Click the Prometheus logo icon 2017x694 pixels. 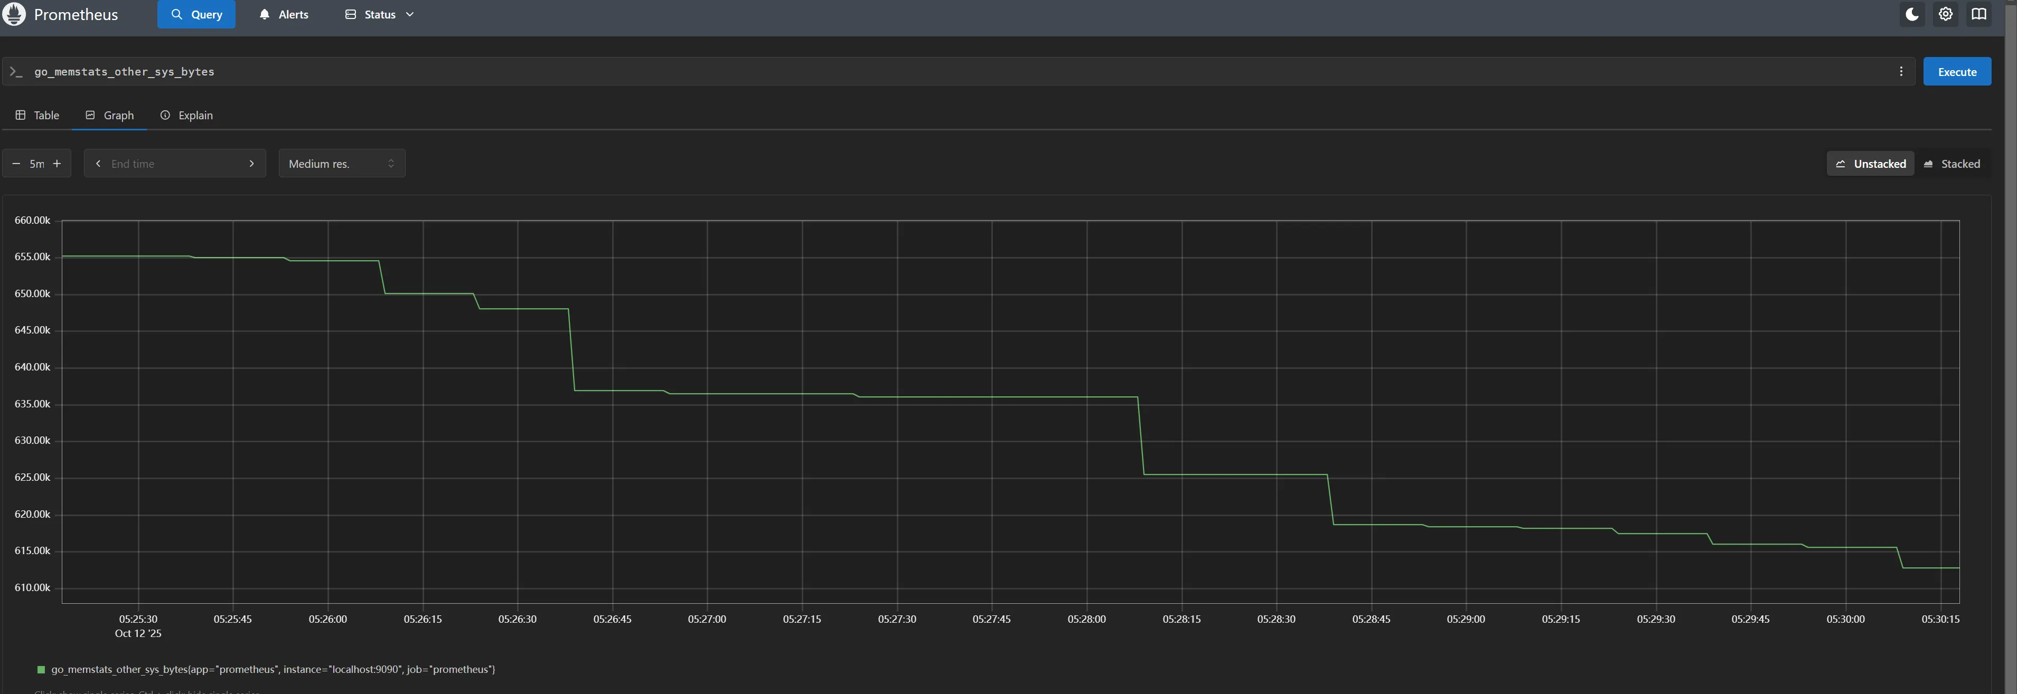point(14,14)
